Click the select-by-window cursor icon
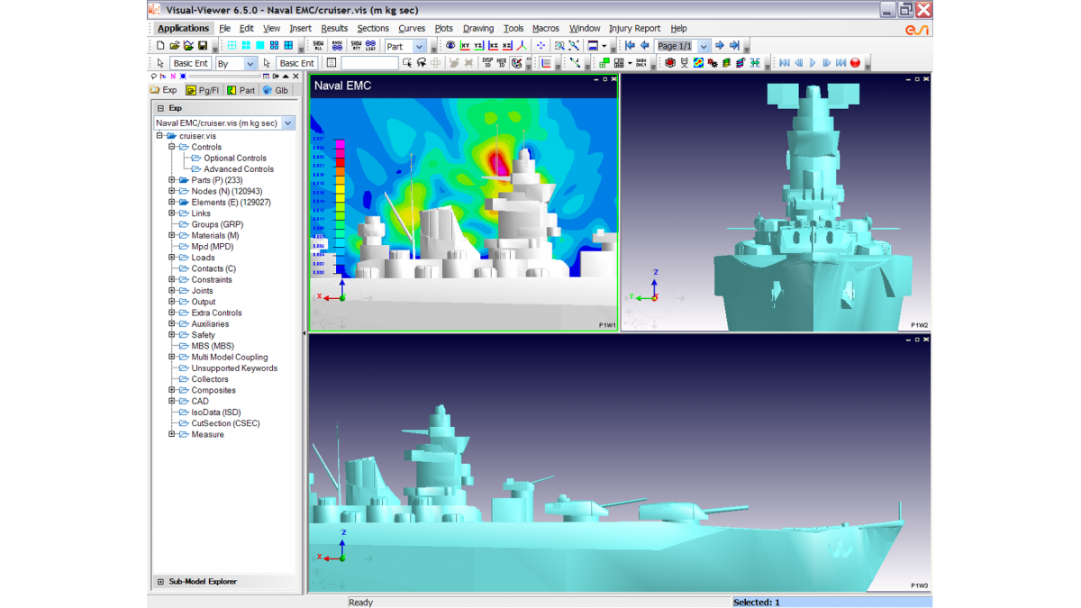Screen dimensions: 1081x608 pyautogui.click(x=407, y=63)
